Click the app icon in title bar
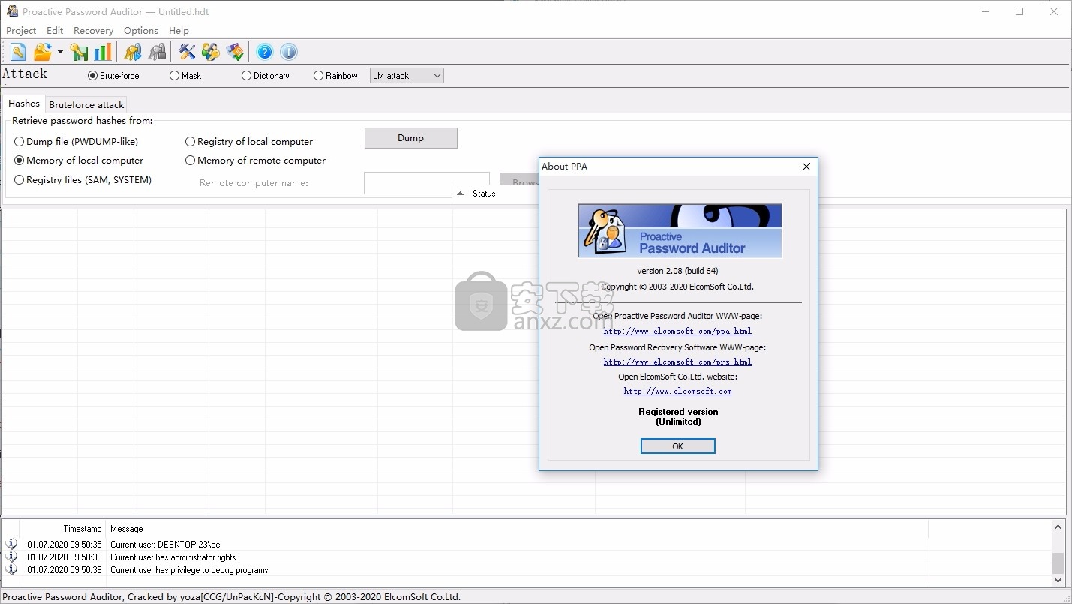Image resolution: width=1072 pixels, height=604 pixels. 11,11
